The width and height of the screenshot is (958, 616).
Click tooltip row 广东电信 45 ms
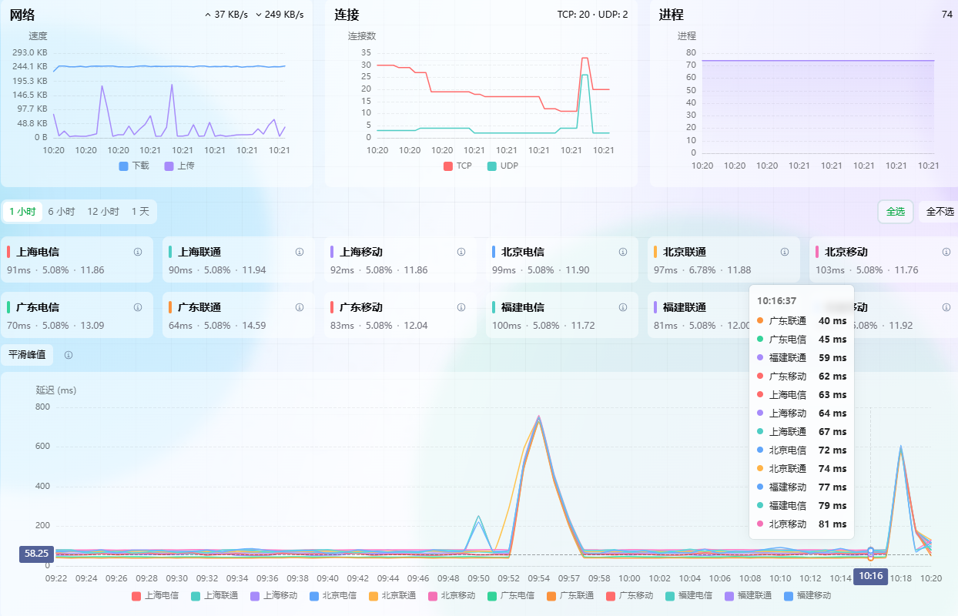[801, 339]
